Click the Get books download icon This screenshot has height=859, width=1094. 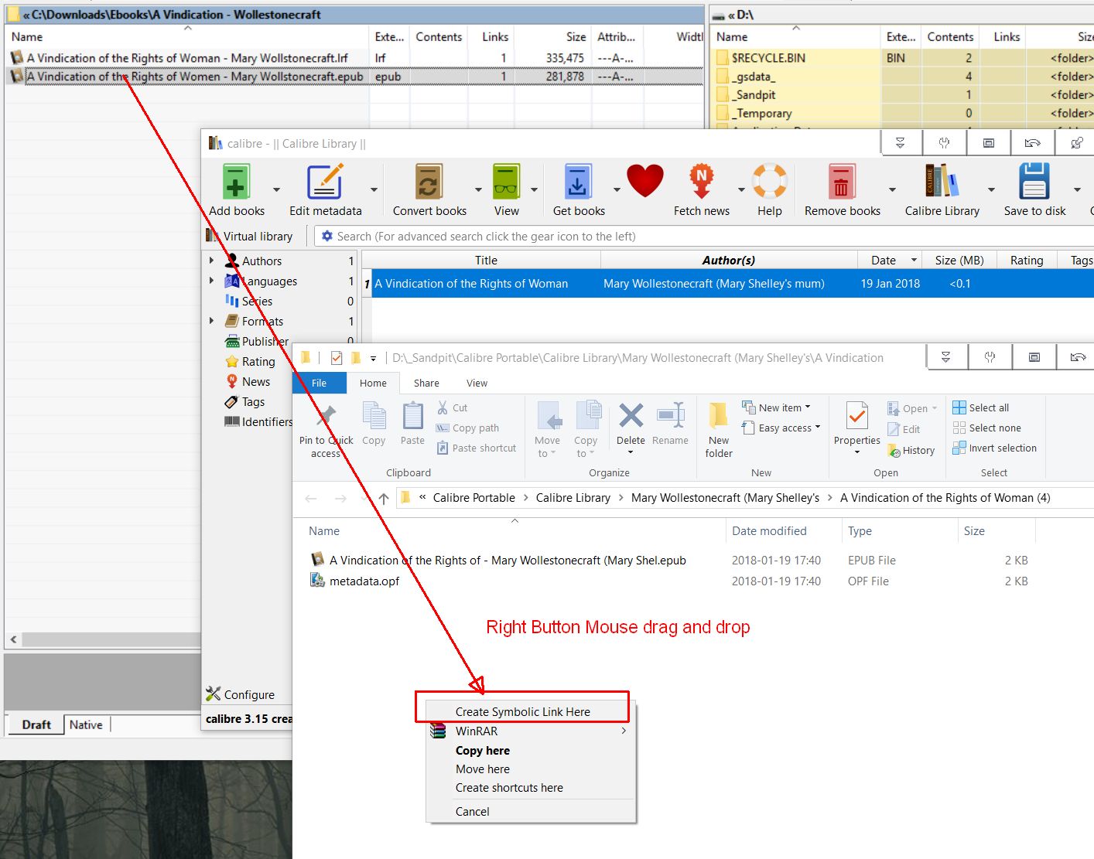click(x=578, y=182)
